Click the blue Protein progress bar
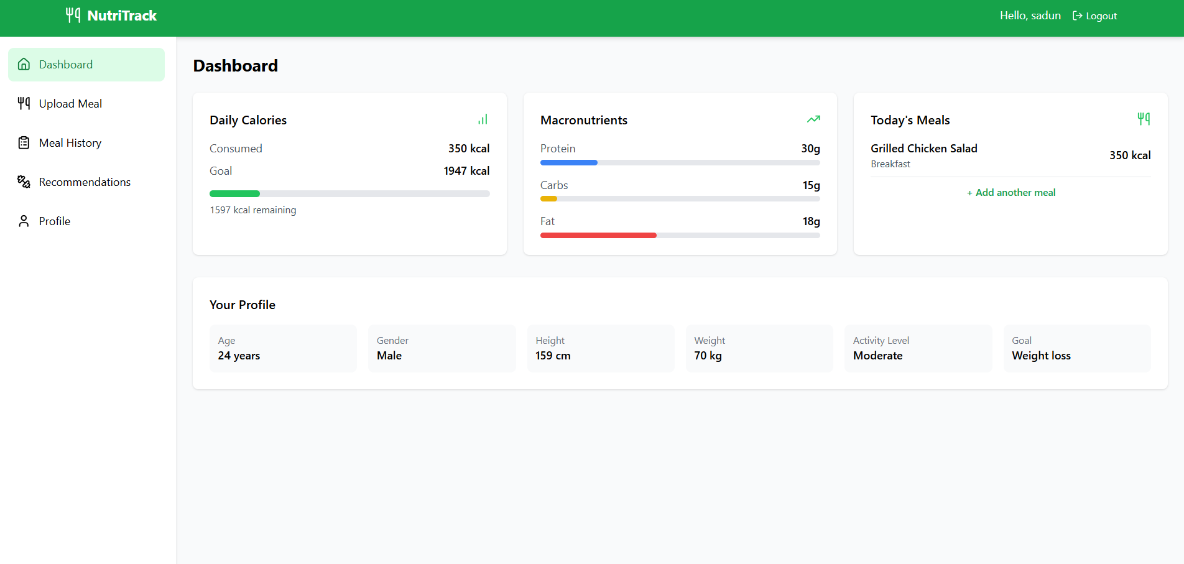1184x564 pixels. (x=568, y=163)
